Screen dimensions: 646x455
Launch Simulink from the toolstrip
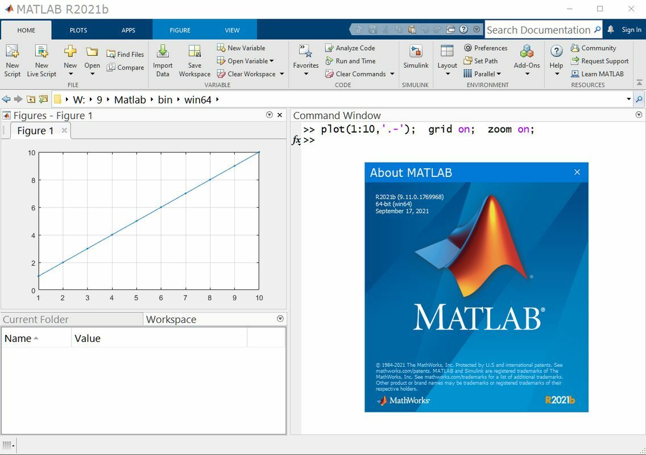(x=416, y=52)
